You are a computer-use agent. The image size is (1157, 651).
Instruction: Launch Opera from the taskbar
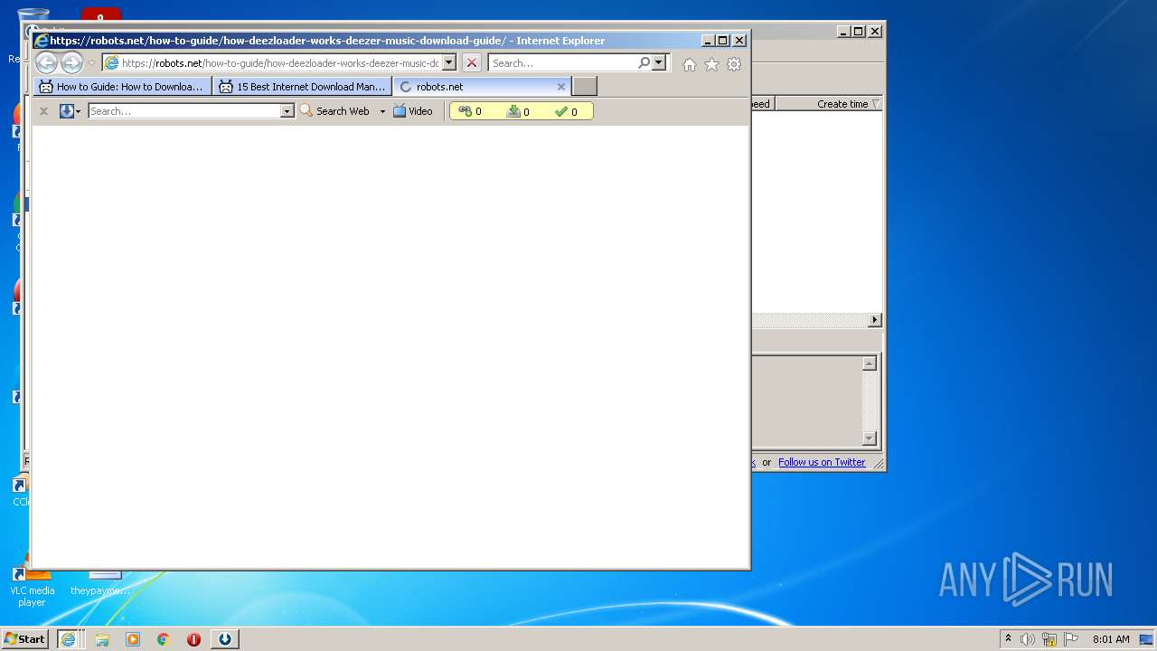193,639
